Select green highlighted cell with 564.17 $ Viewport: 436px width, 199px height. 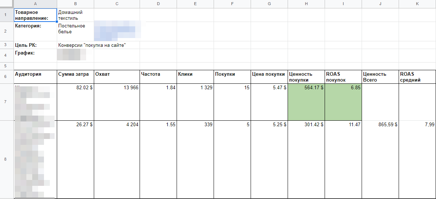[306, 102]
